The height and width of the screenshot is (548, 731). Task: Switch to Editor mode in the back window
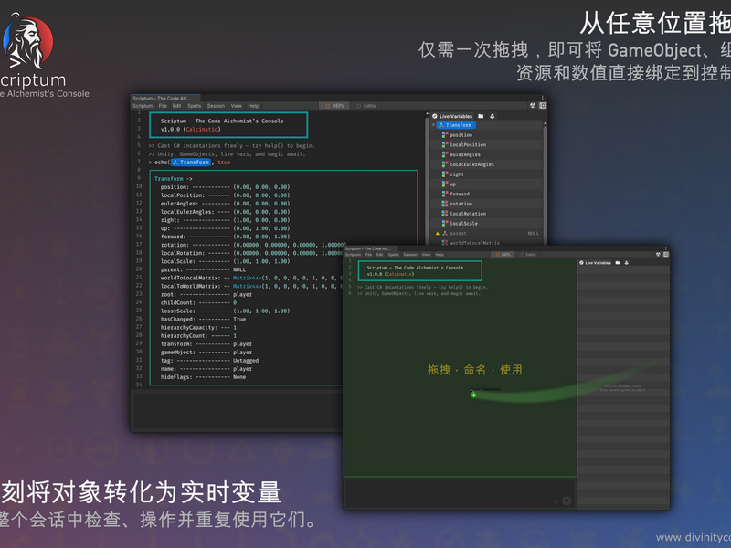(x=366, y=106)
